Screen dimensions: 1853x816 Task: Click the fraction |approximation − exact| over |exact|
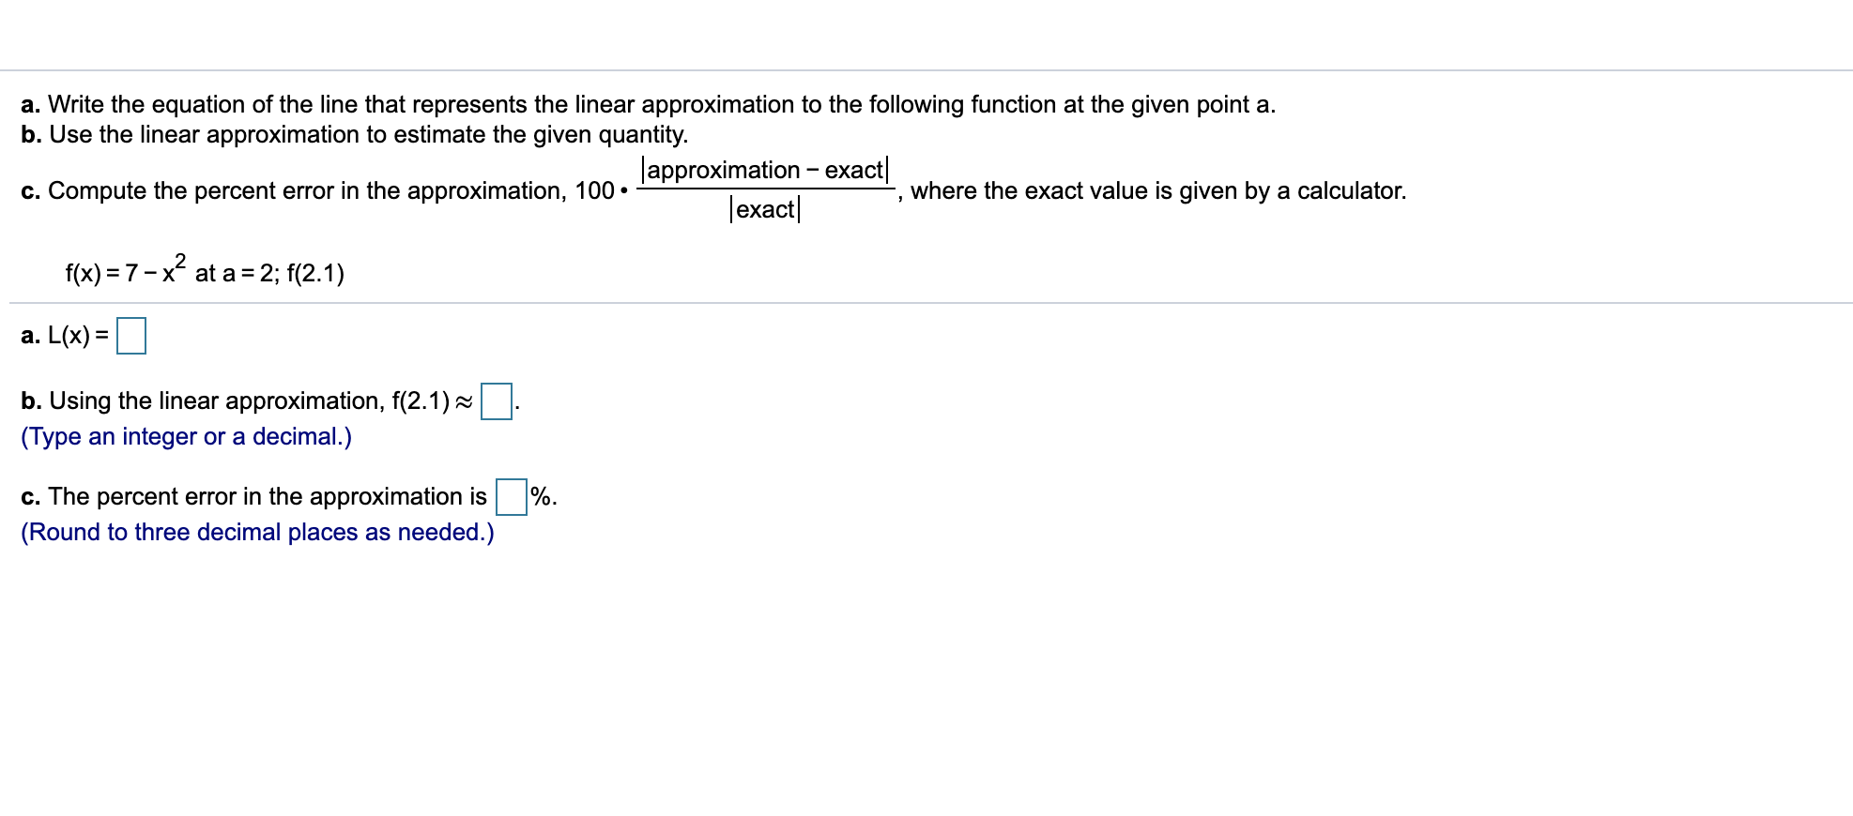tap(763, 188)
